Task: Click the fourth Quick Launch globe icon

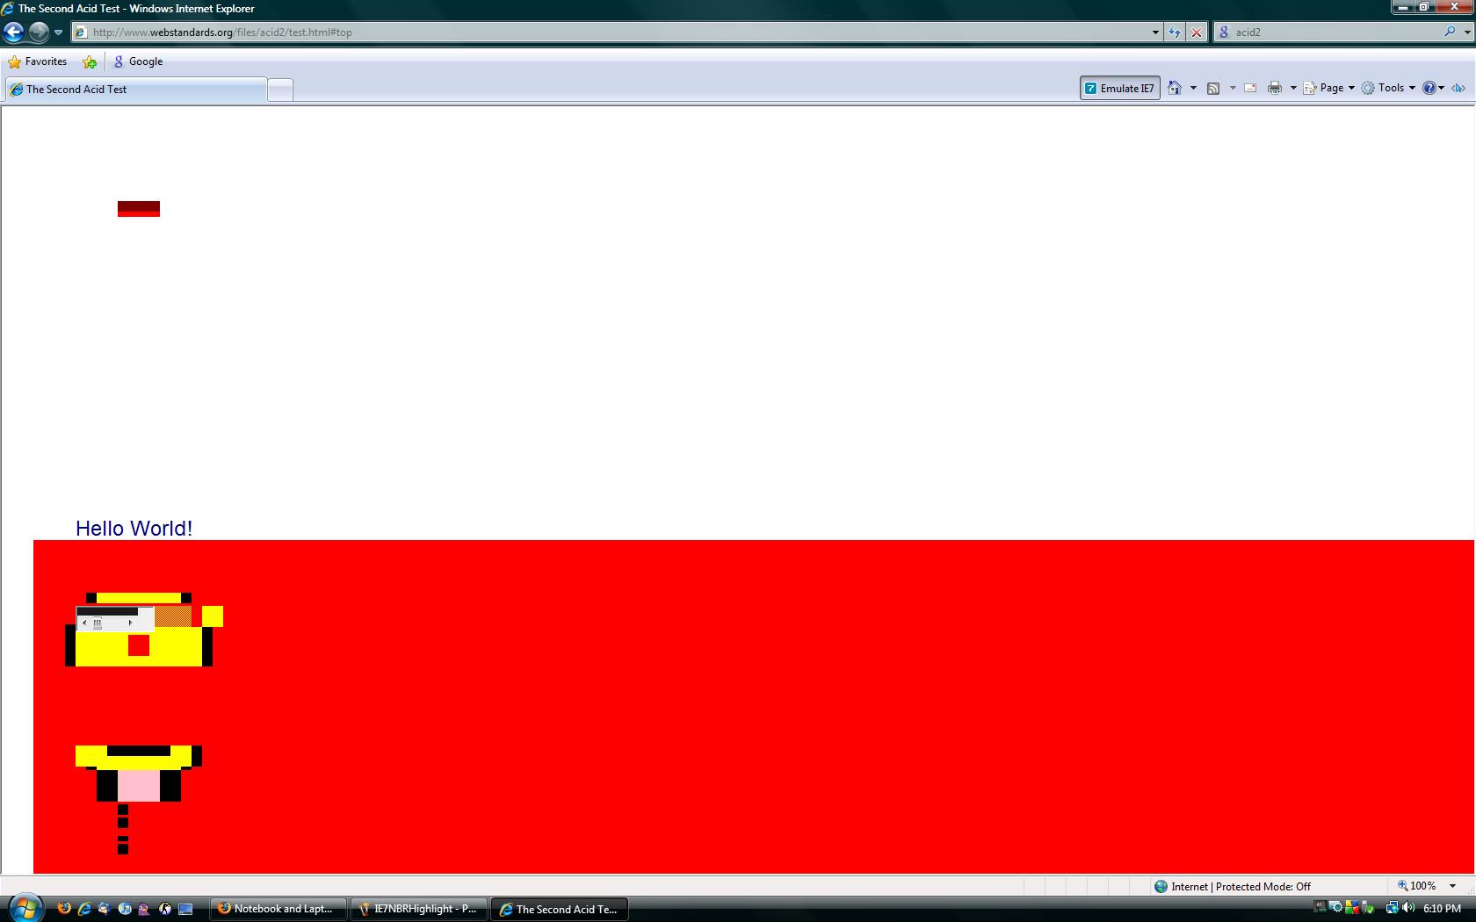Action: click(125, 909)
